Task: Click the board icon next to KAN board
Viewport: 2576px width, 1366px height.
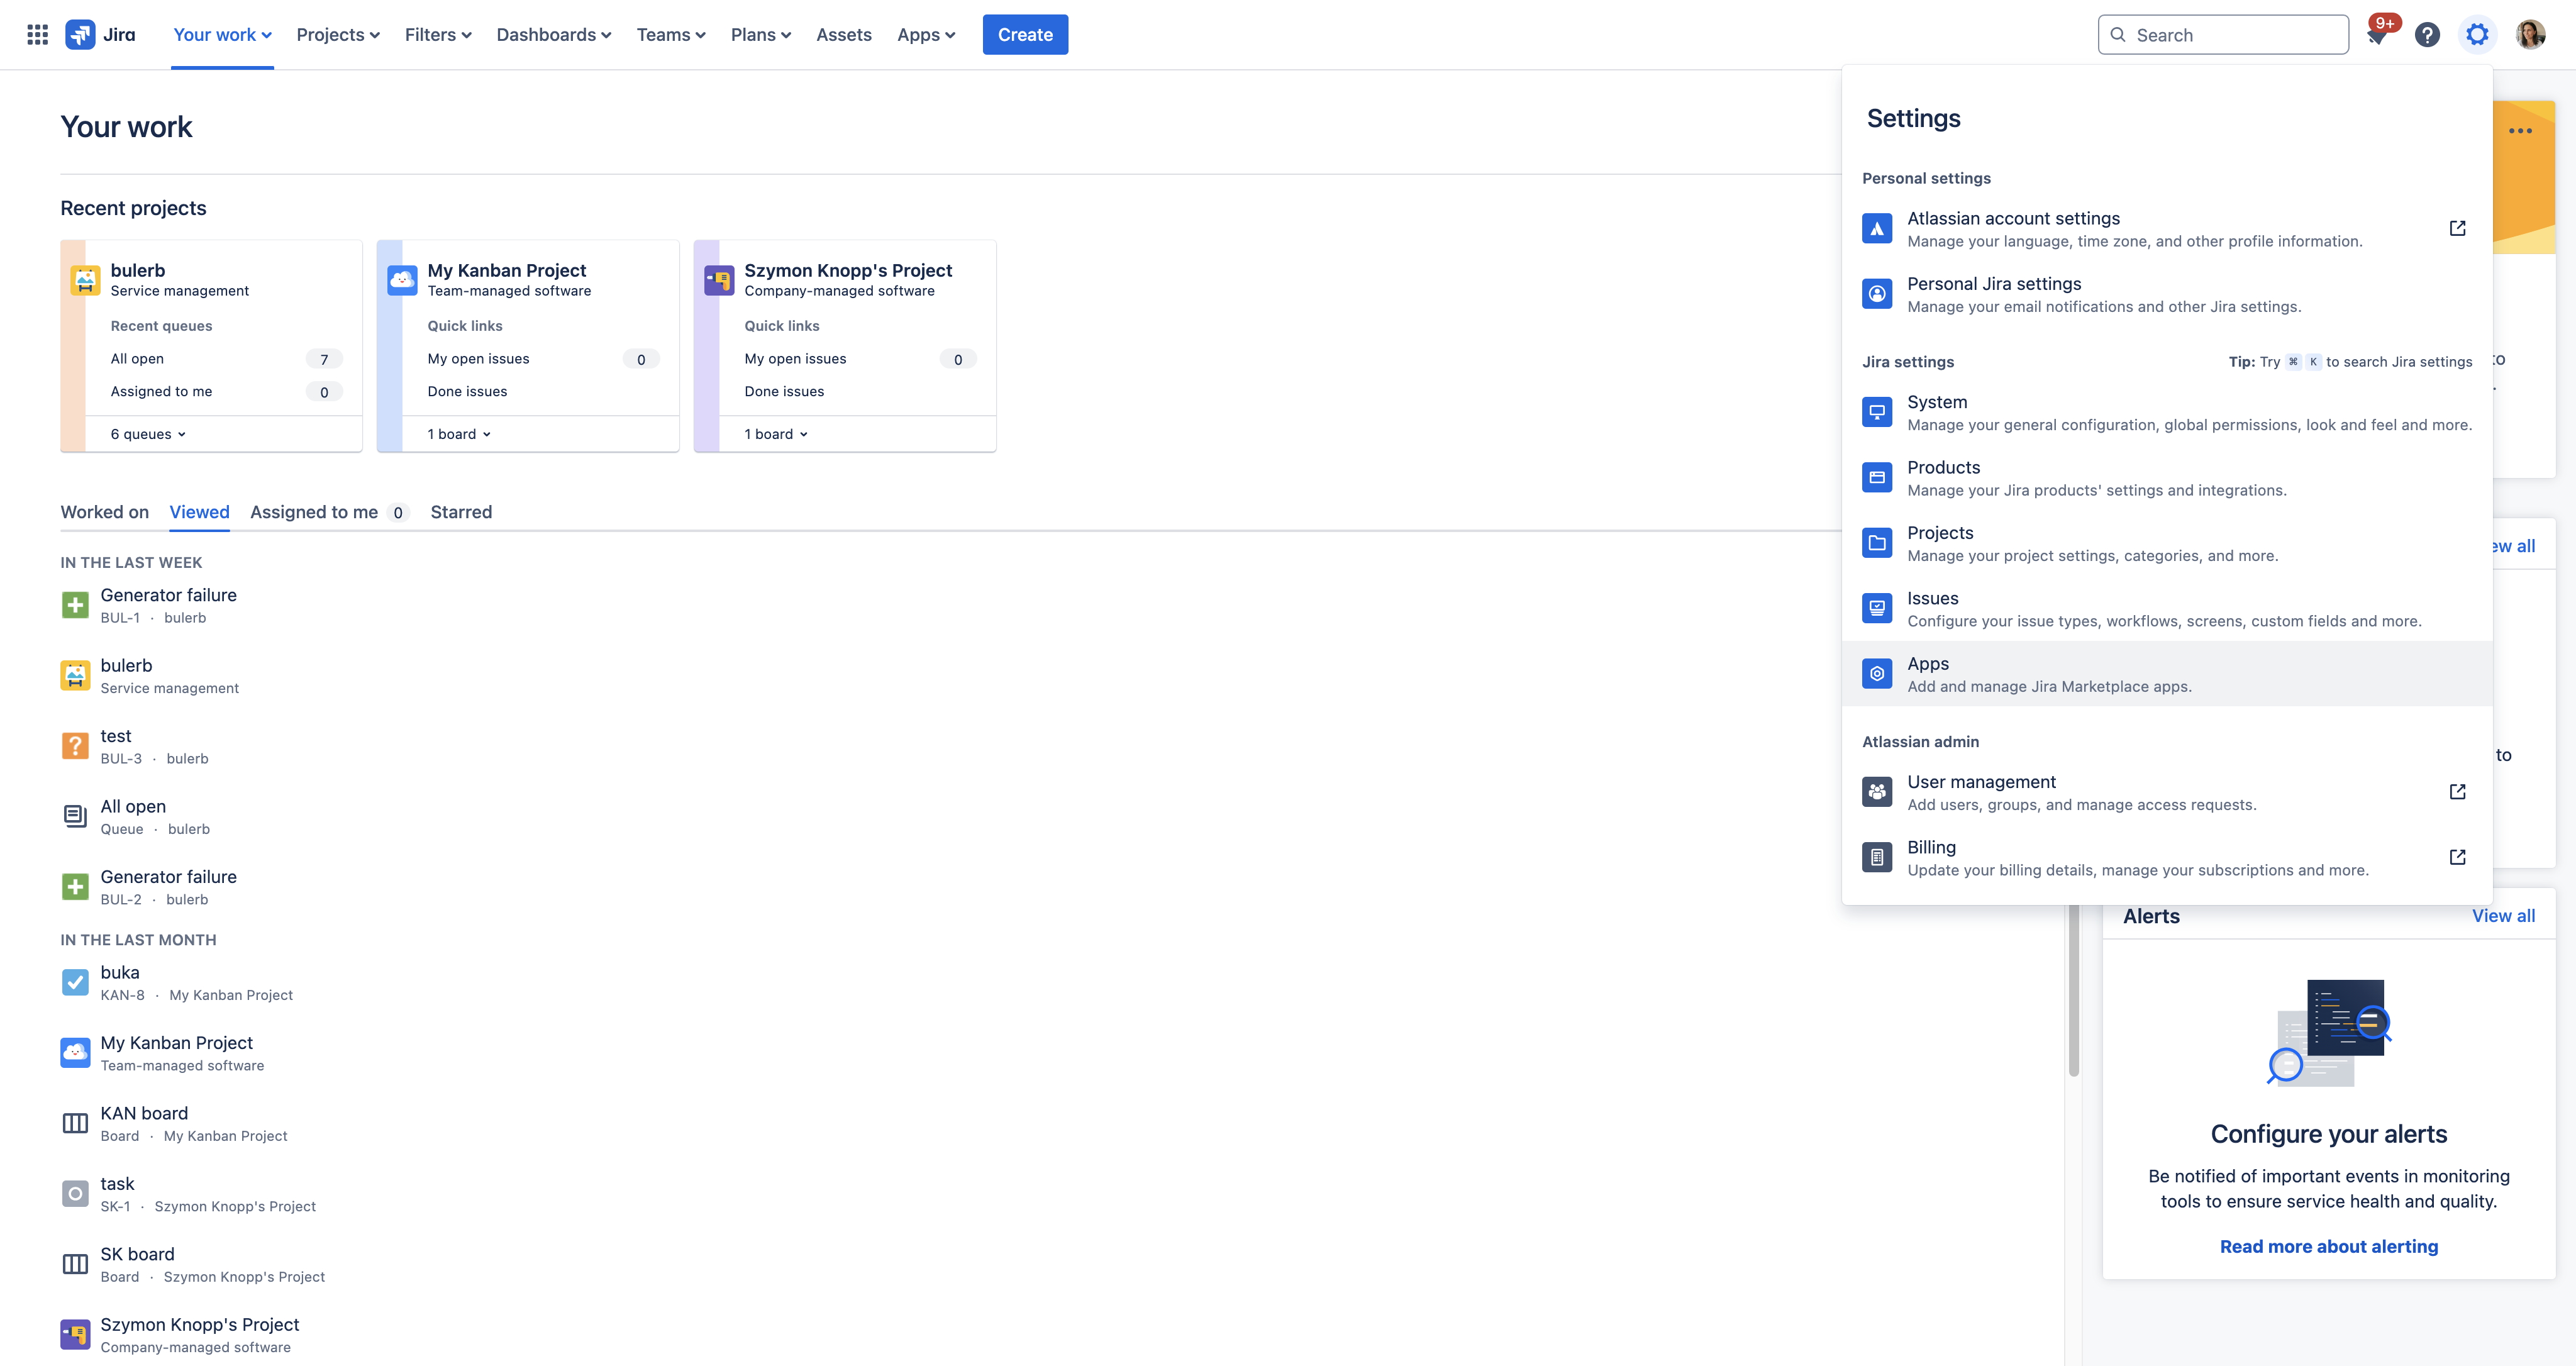Action: coord(75,1124)
